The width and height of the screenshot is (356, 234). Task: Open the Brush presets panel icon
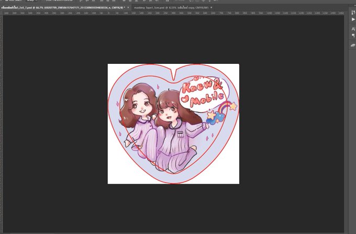coord(353,45)
